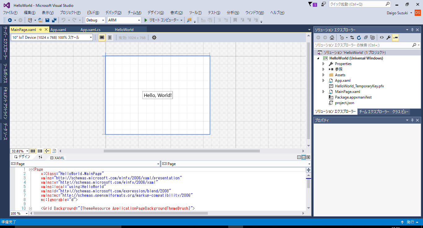Collapse all nodes in Solution Explorer
The image size is (423, 228).
[366, 37]
